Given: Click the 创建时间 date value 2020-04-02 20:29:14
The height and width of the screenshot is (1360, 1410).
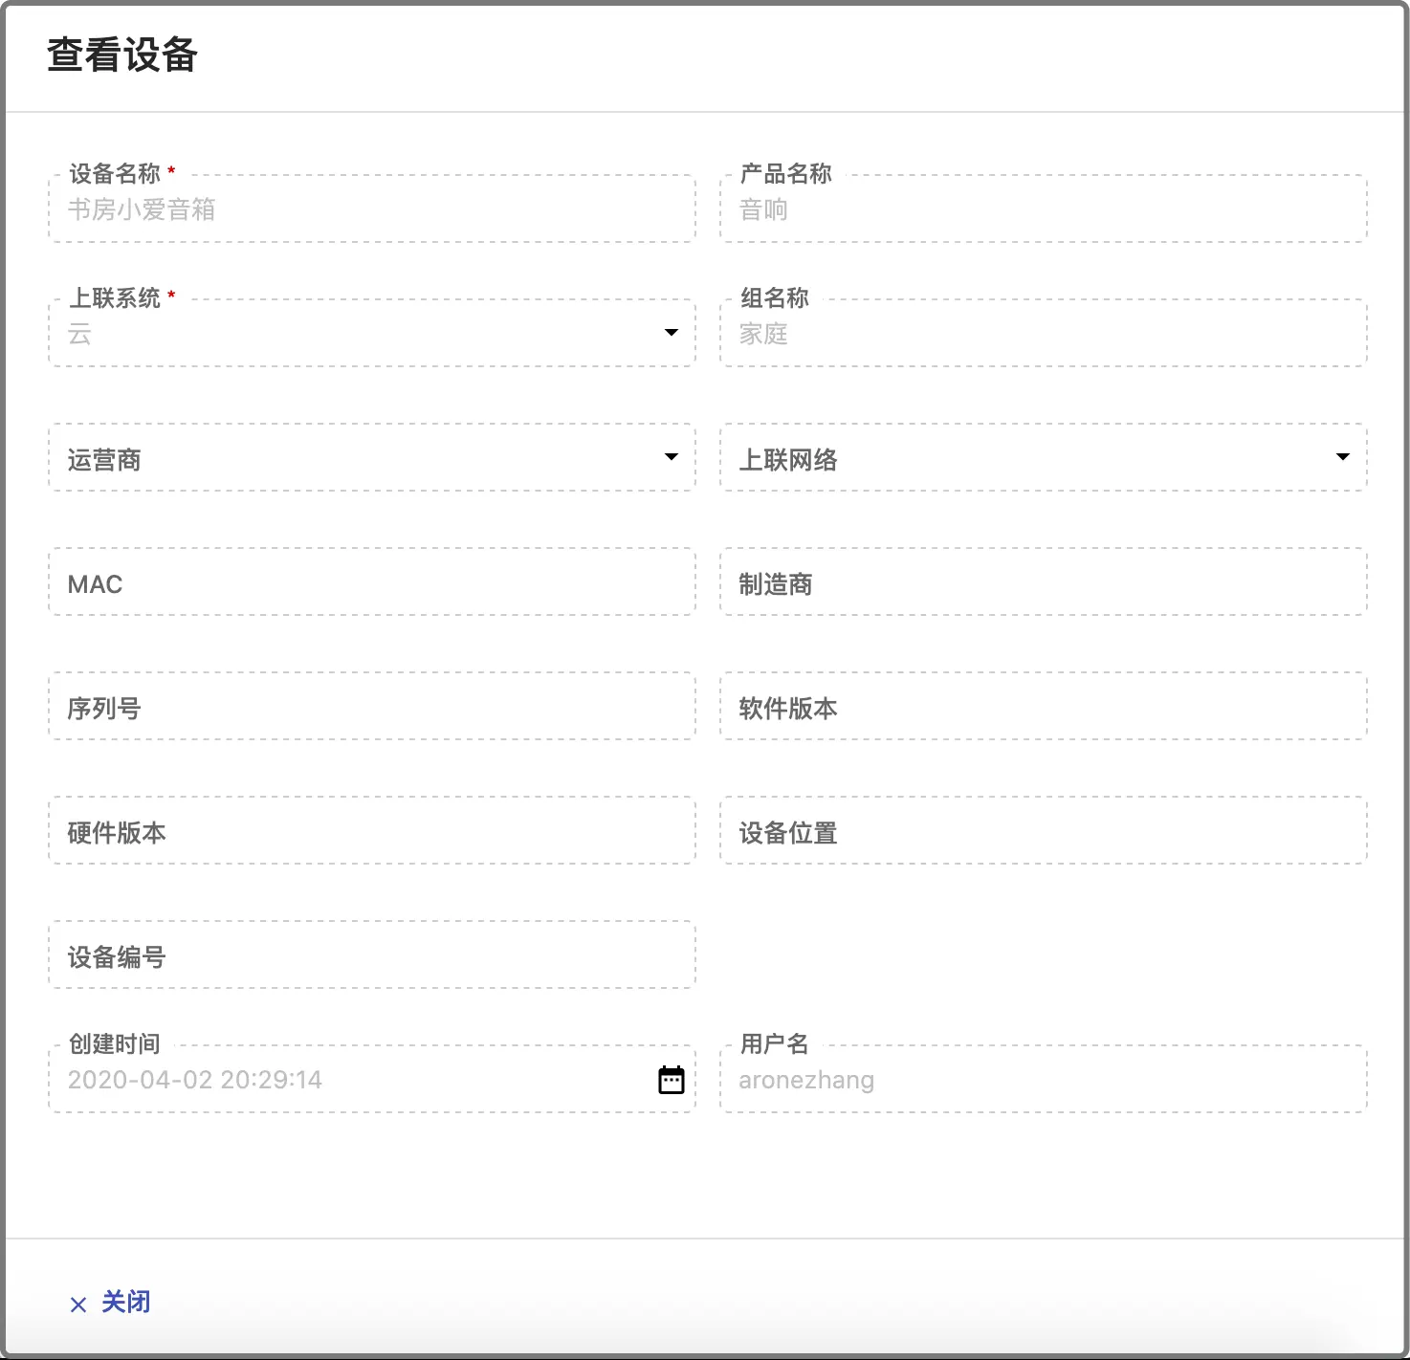Looking at the screenshot, I should point(195,1080).
